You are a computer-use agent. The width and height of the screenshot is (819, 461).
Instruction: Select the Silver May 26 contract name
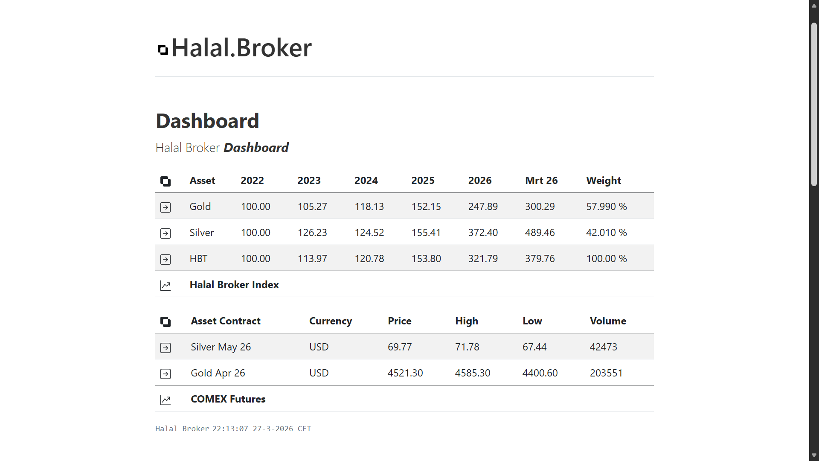pos(221,347)
